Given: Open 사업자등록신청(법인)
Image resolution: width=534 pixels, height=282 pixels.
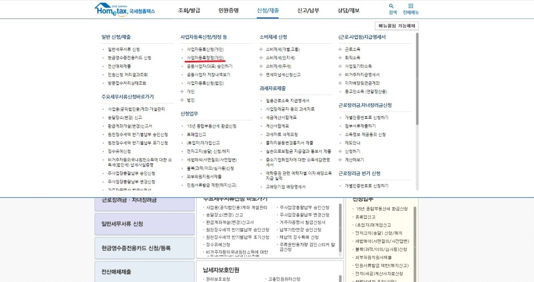Looking at the screenshot, I should (x=205, y=83).
